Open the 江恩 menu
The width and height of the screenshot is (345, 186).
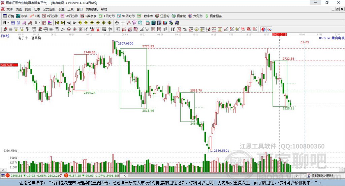click(37, 9)
